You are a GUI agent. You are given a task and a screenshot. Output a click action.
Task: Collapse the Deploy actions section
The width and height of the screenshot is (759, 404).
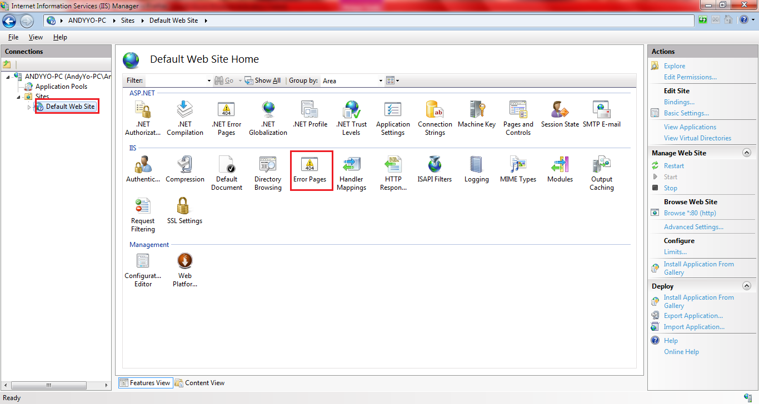(x=747, y=286)
